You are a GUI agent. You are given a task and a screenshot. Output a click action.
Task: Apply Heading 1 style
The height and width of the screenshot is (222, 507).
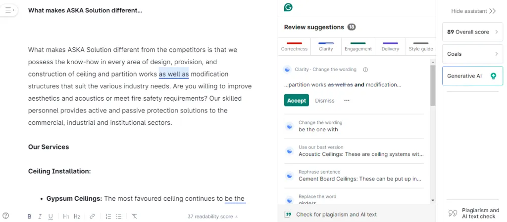coord(66,217)
